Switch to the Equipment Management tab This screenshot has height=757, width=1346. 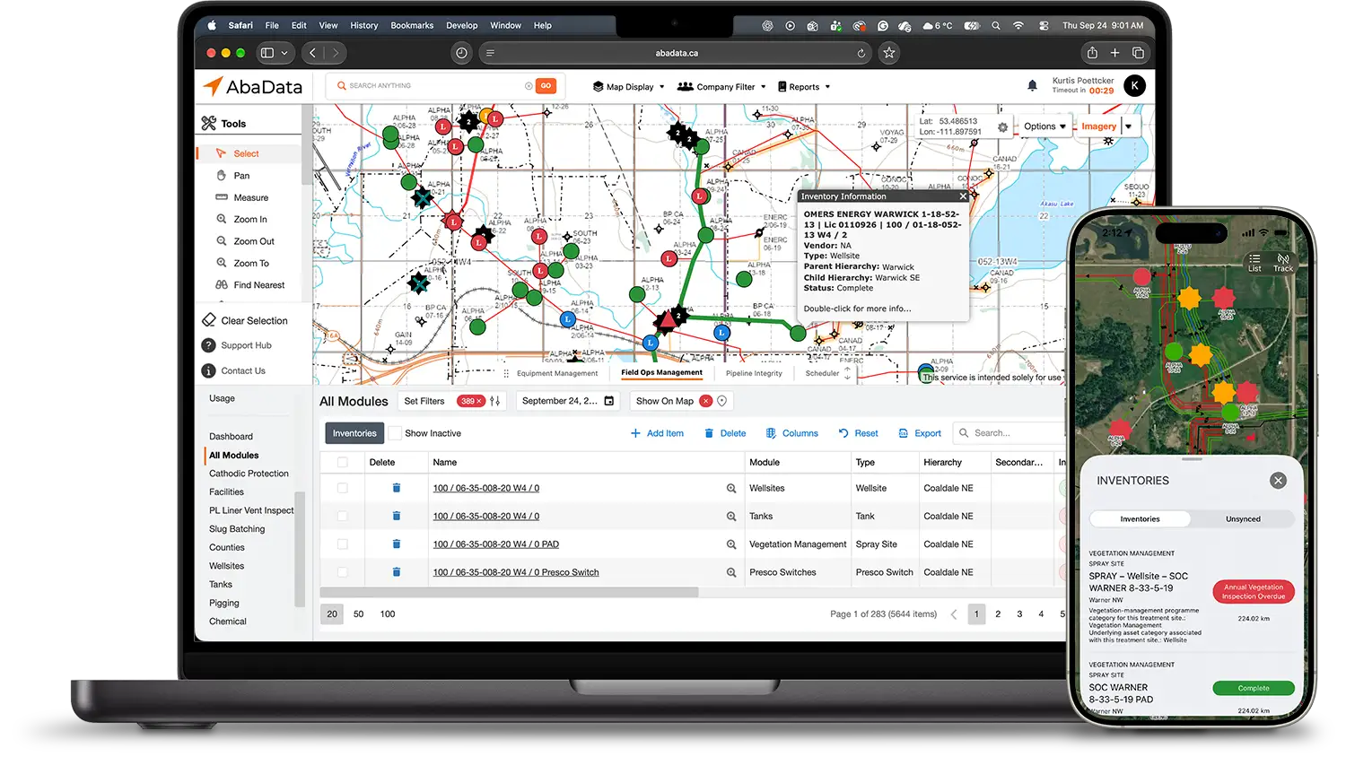pos(557,373)
